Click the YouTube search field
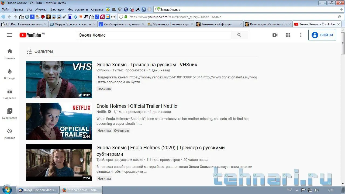Screen dimensions: 345x194 click(x=153, y=35)
